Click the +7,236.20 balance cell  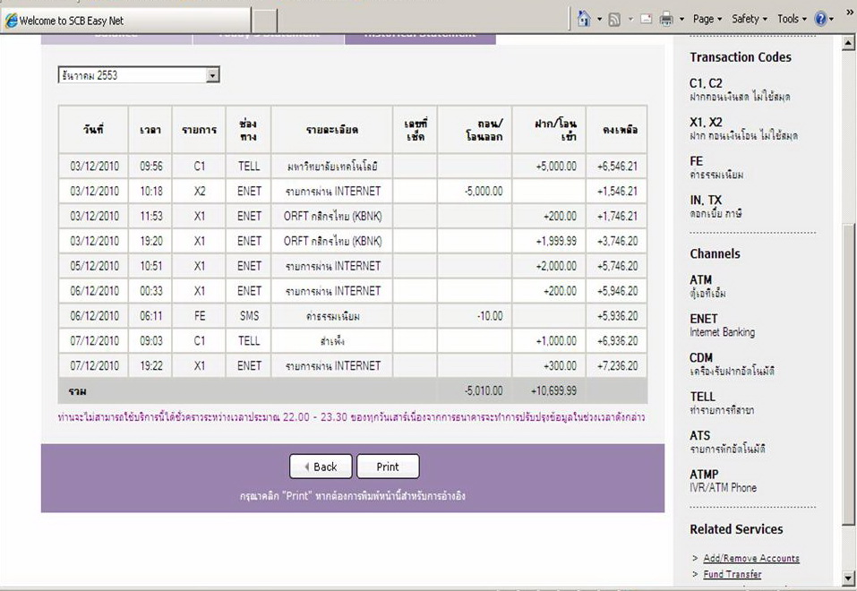click(617, 365)
